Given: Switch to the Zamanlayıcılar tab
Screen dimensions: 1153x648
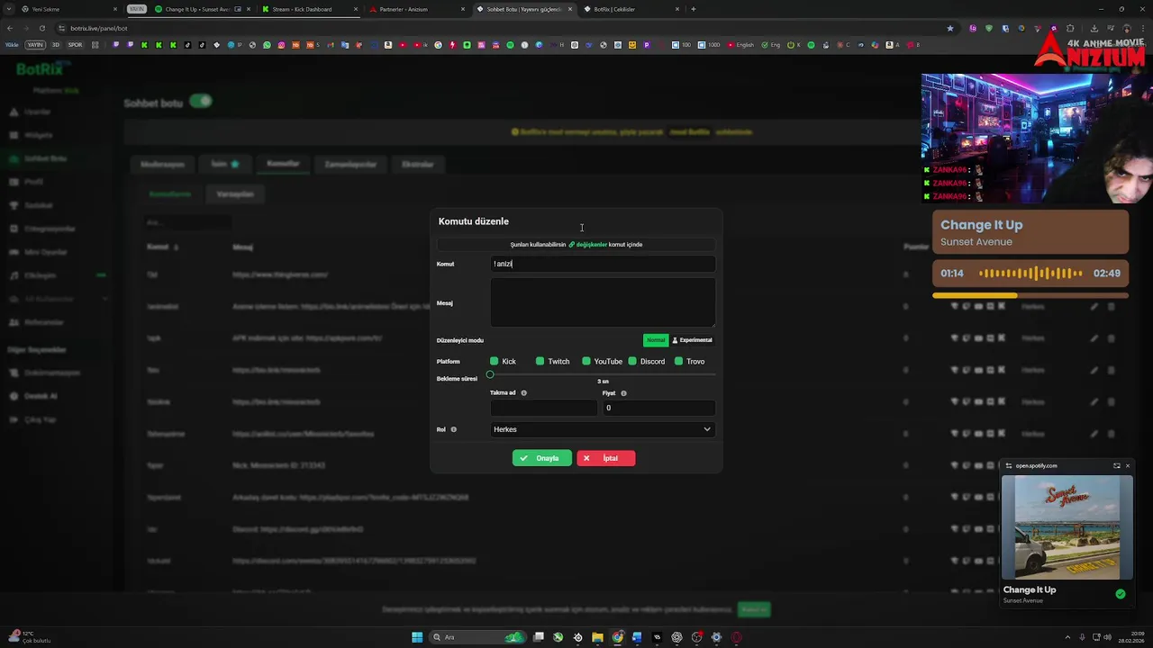Looking at the screenshot, I should coord(350,165).
